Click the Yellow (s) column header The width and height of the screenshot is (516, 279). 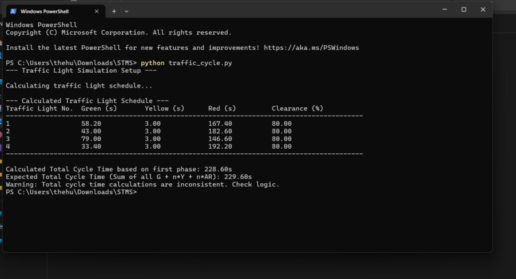(x=165, y=109)
